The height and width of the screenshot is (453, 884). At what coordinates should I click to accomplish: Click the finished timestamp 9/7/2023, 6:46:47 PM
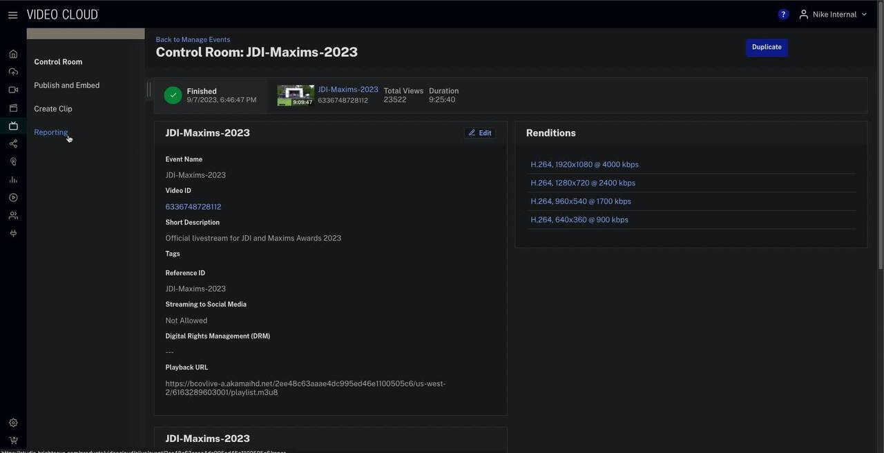coord(221,100)
